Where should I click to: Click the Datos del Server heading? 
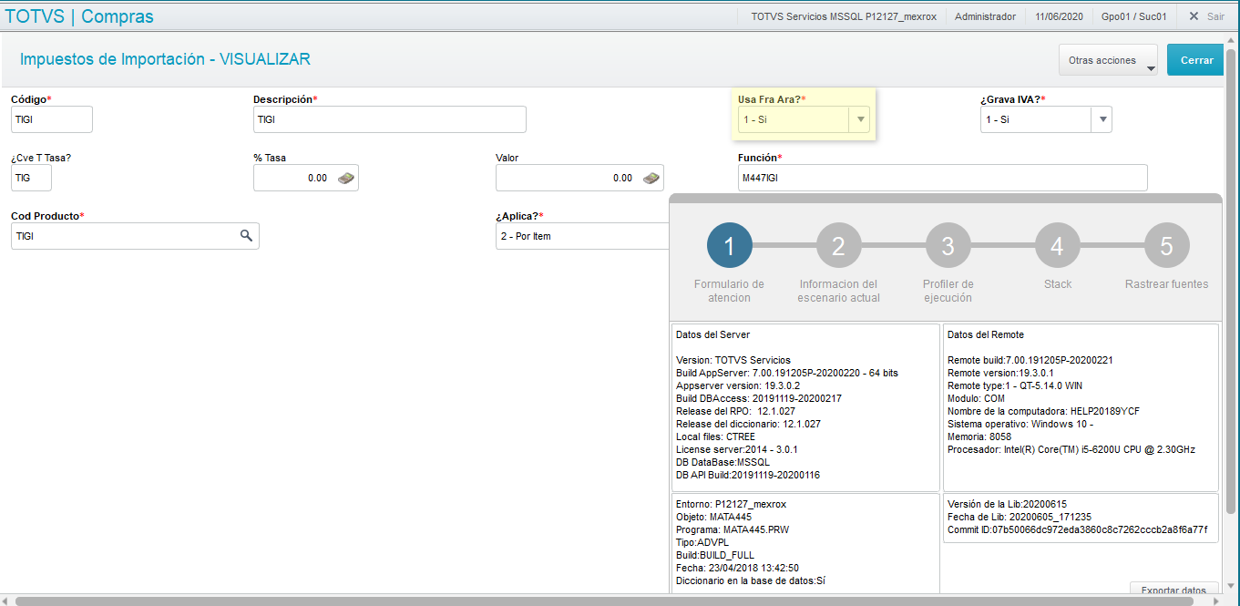713,334
